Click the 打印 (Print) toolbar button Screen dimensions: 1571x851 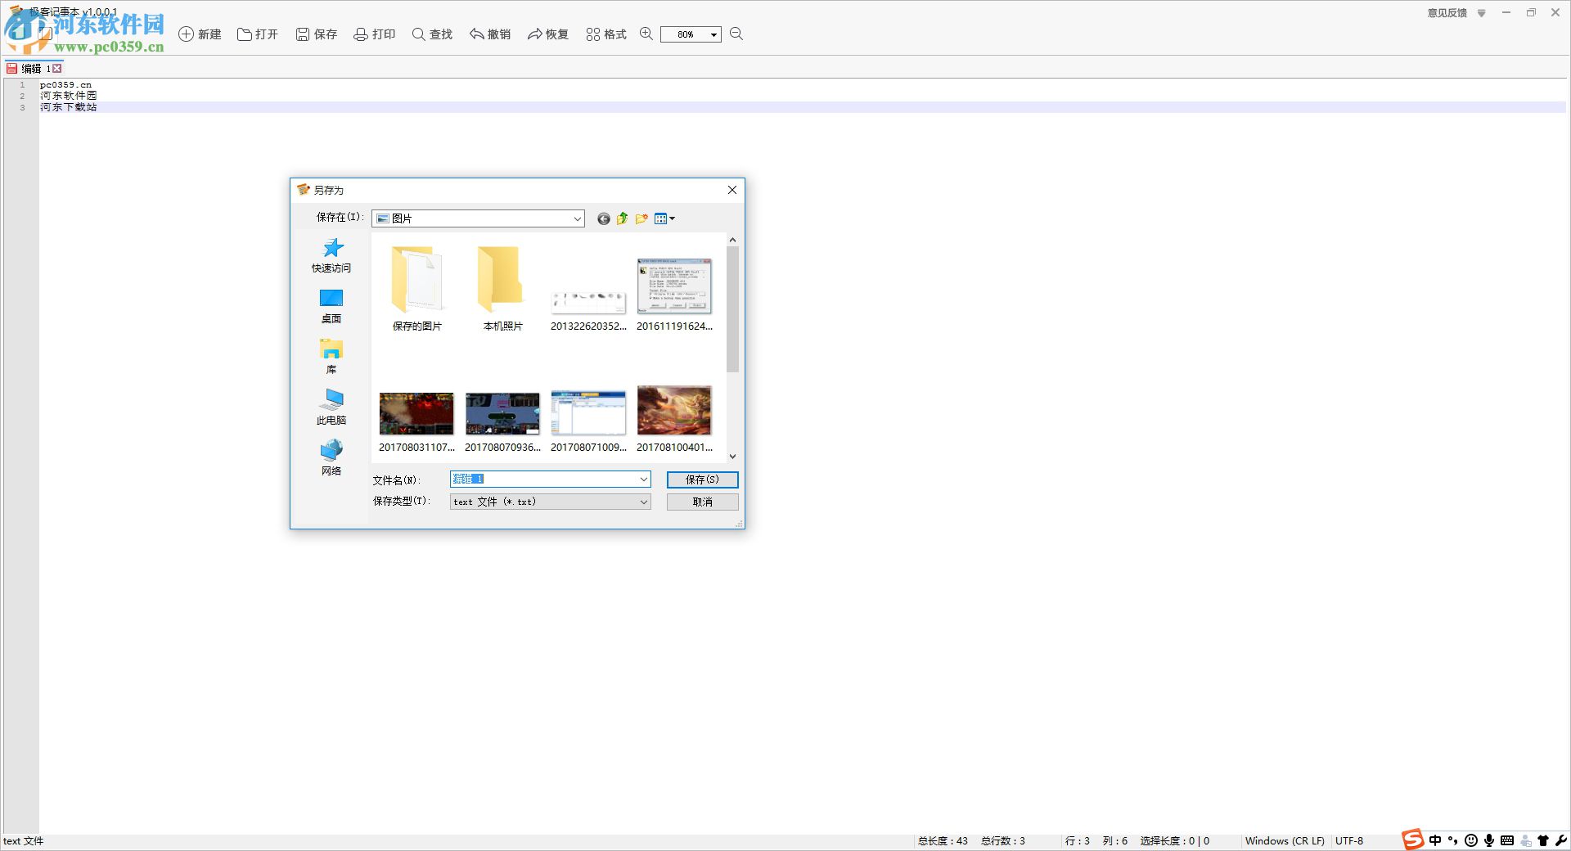375,34
